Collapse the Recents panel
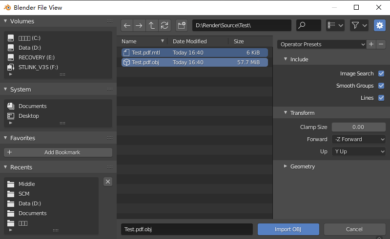The image size is (390, 239). [x=5, y=167]
